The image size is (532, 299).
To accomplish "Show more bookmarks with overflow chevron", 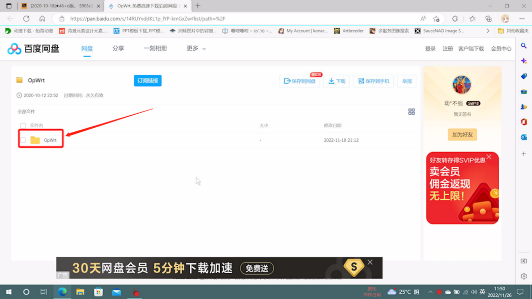I will [488, 31].
